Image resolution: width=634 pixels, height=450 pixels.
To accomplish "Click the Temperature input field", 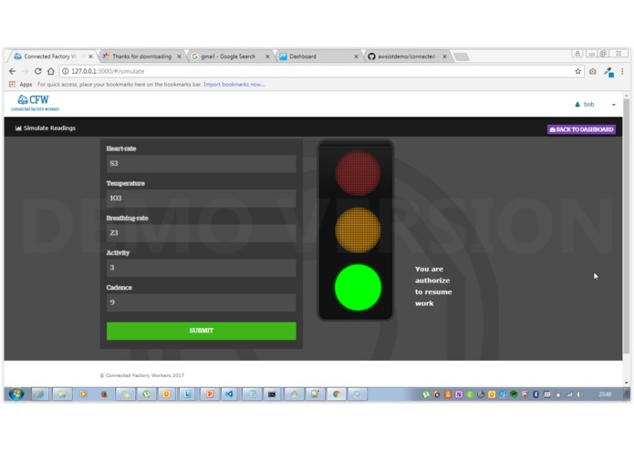I will click(x=202, y=199).
